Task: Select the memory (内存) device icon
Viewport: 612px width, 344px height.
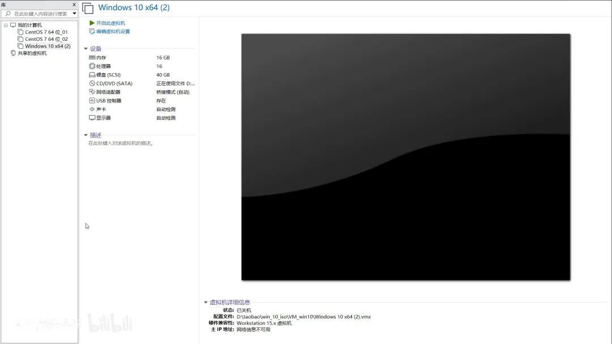Action: [92, 57]
